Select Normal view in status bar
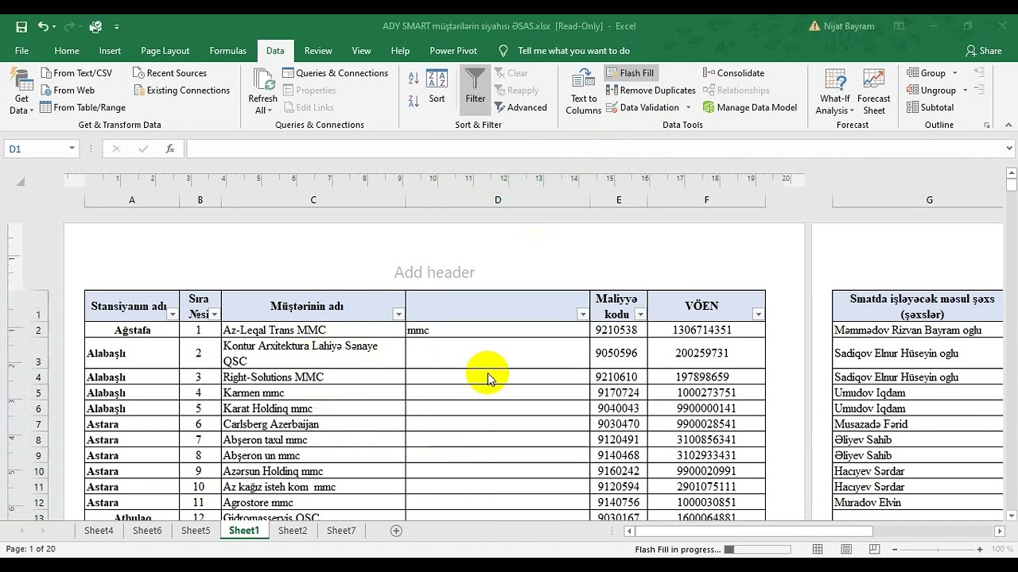1018x572 pixels. pos(818,550)
